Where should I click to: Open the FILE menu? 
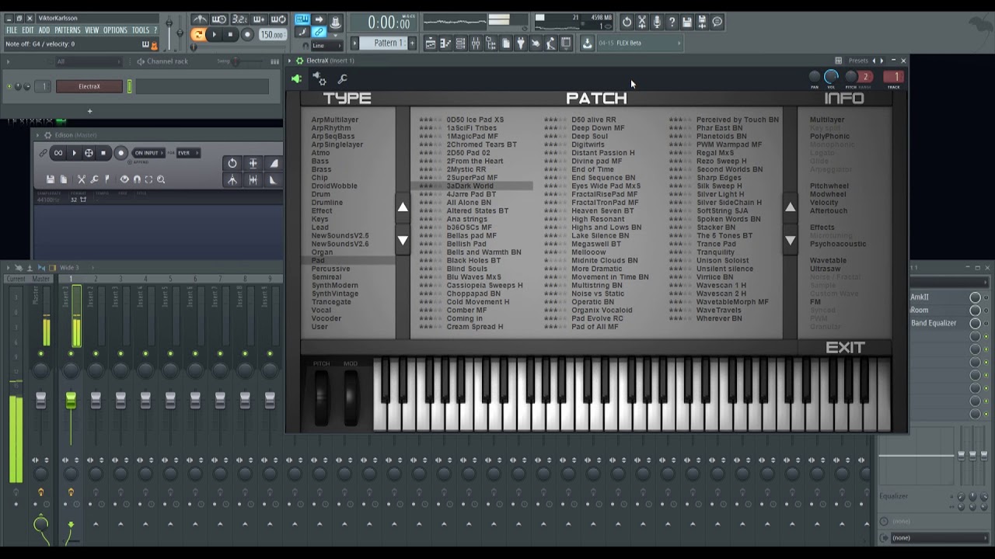(12, 30)
